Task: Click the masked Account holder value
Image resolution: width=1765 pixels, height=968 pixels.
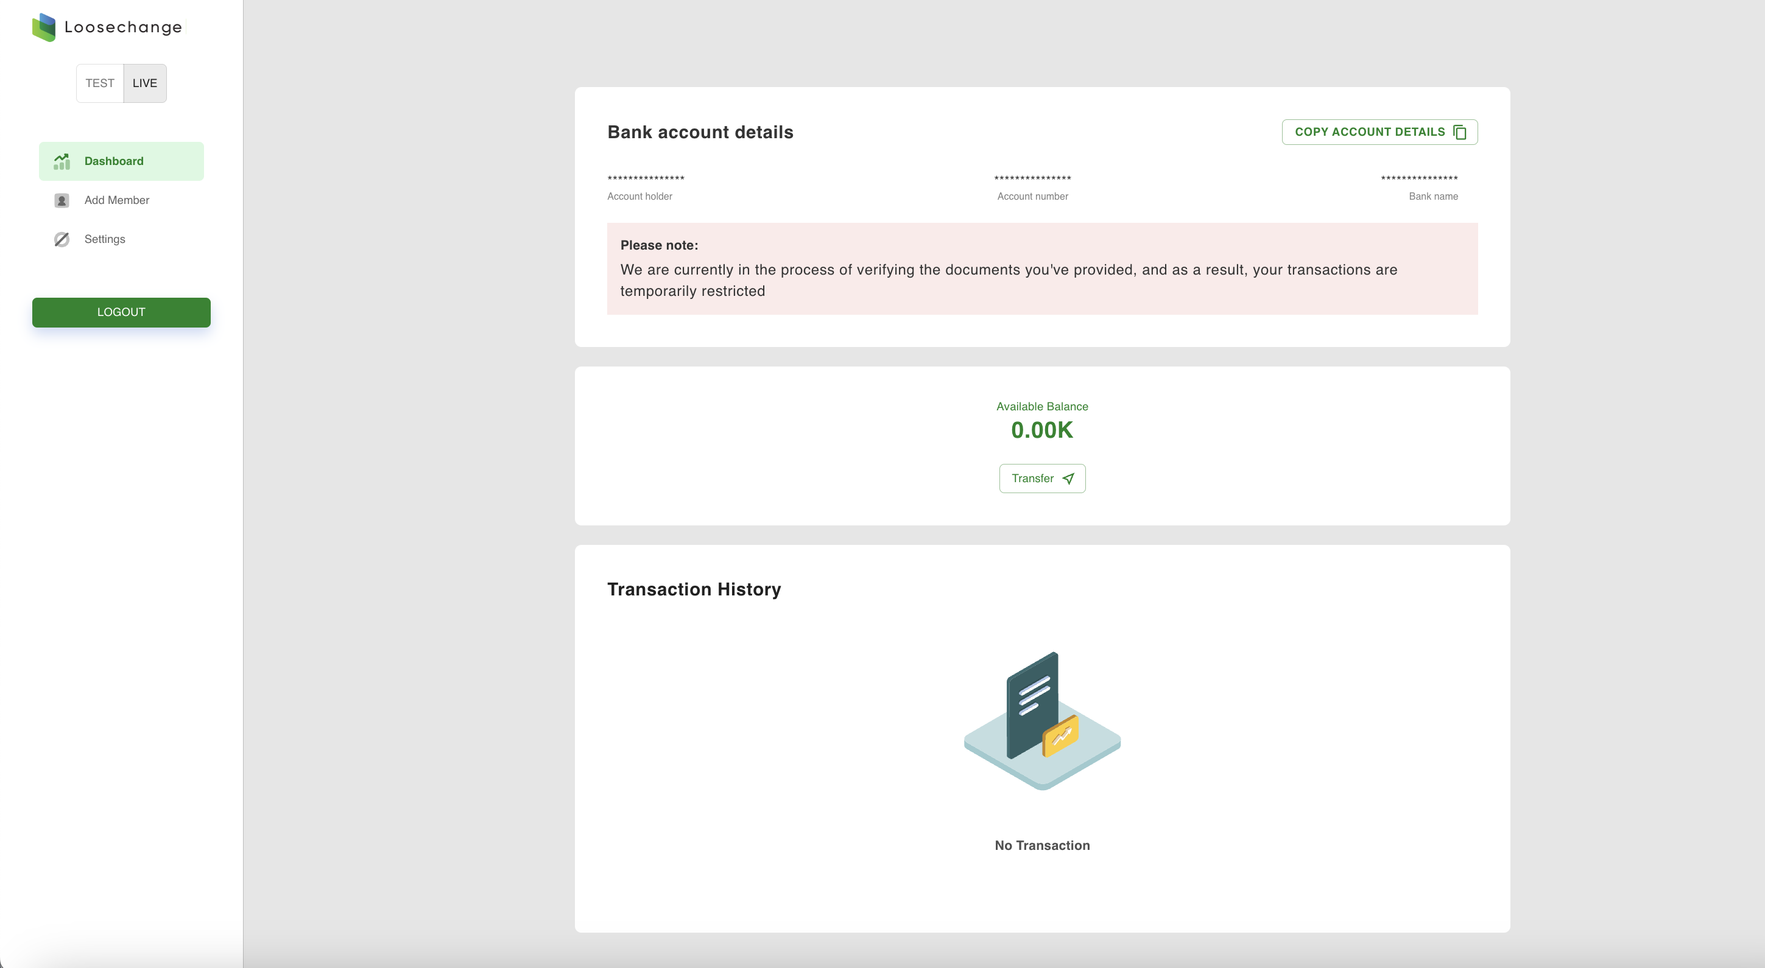Action: pyautogui.click(x=646, y=179)
